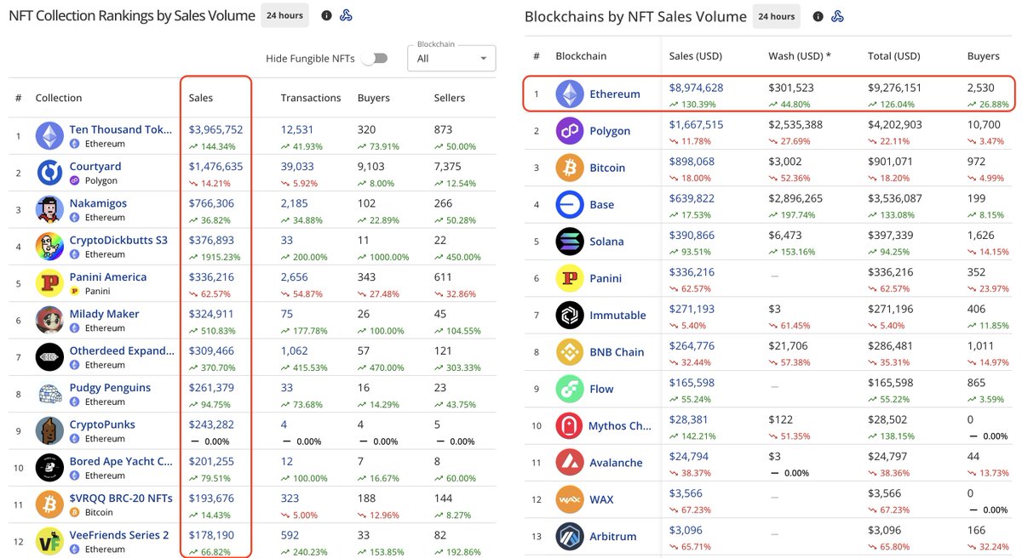Click Ten Thousand Tokens collection logo
1022x558 pixels.
click(x=49, y=136)
